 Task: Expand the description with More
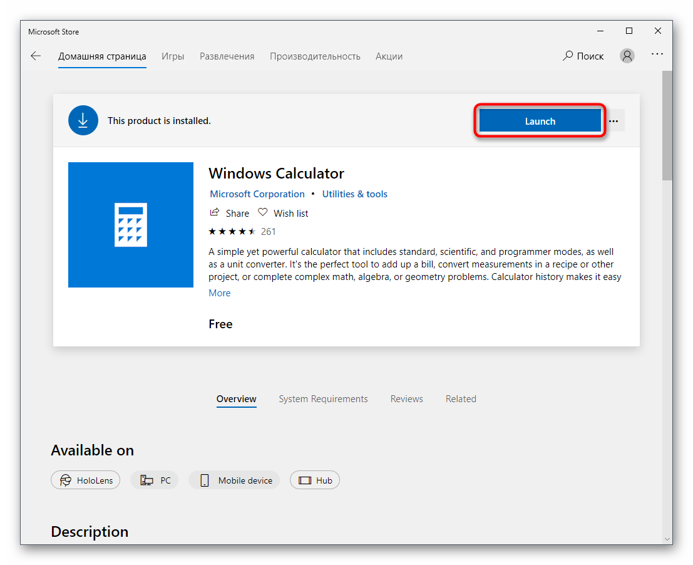click(x=219, y=293)
